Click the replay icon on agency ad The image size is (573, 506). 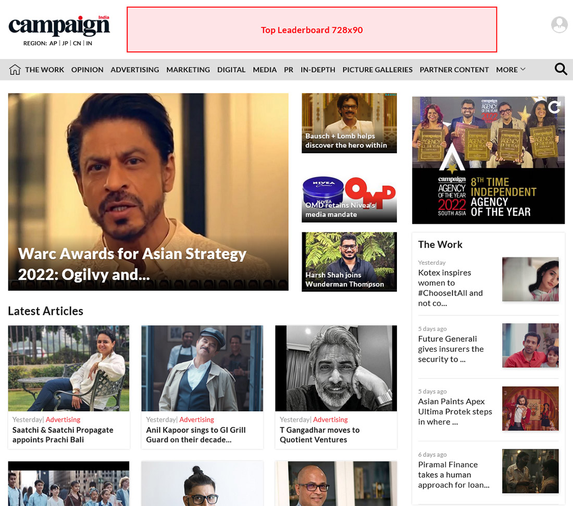tap(554, 107)
